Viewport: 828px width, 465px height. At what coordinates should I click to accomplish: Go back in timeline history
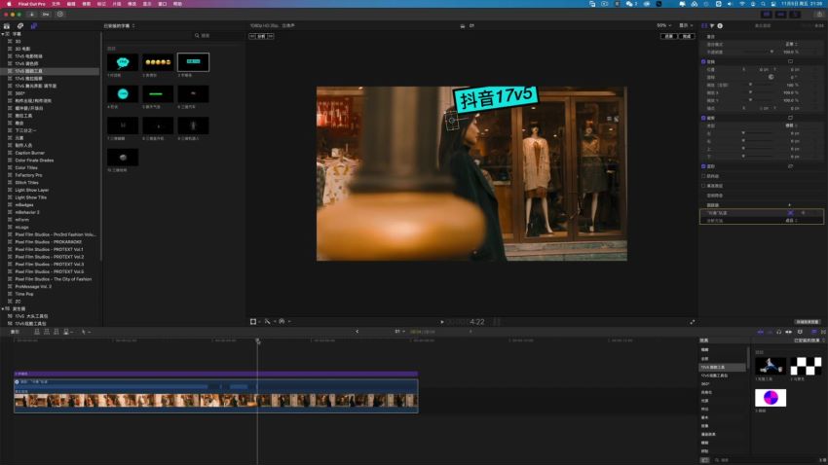pos(357,332)
